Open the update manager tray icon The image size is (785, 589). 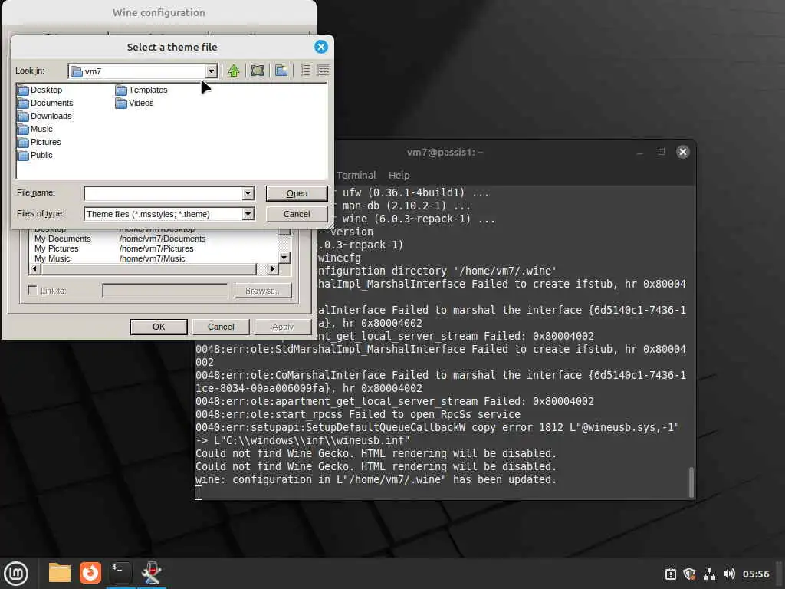pos(670,574)
